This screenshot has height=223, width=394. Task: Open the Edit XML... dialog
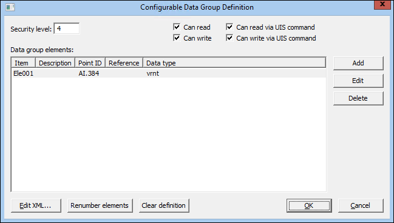pos(36,205)
